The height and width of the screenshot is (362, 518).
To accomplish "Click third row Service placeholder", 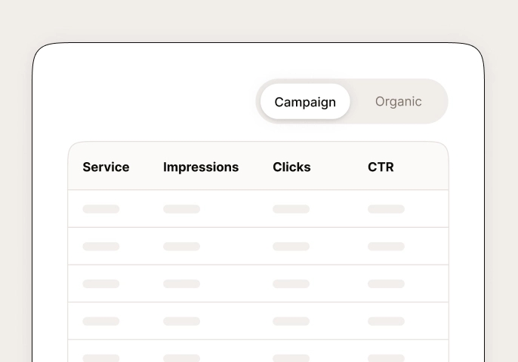I will point(101,284).
